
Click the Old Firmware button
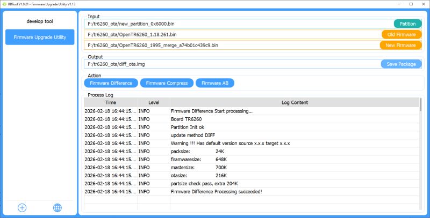point(402,34)
